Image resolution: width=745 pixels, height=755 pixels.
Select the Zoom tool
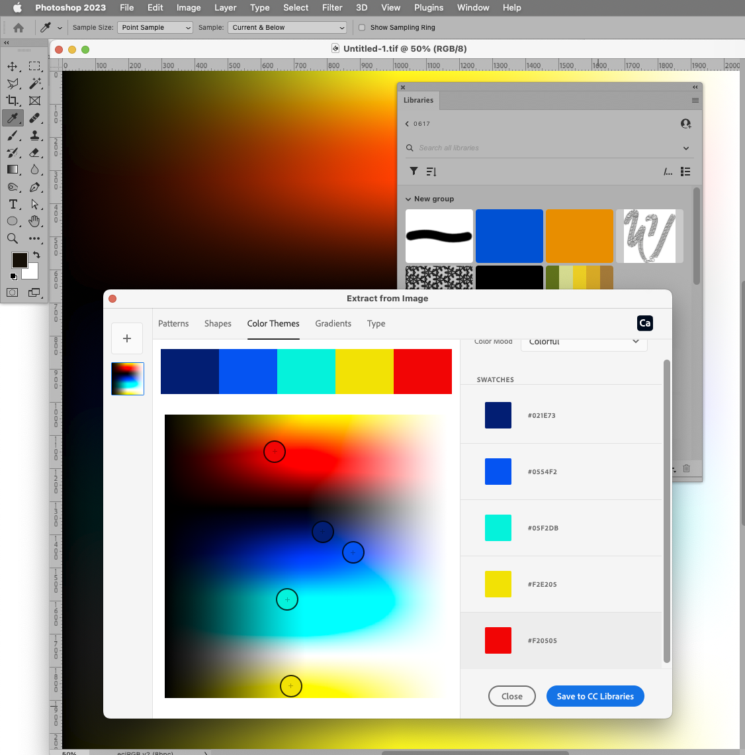pyautogui.click(x=13, y=238)
